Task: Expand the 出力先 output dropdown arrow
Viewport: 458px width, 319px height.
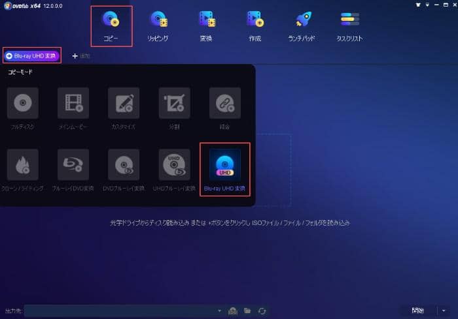Action: pyautogui.click(x=219, y=311)
